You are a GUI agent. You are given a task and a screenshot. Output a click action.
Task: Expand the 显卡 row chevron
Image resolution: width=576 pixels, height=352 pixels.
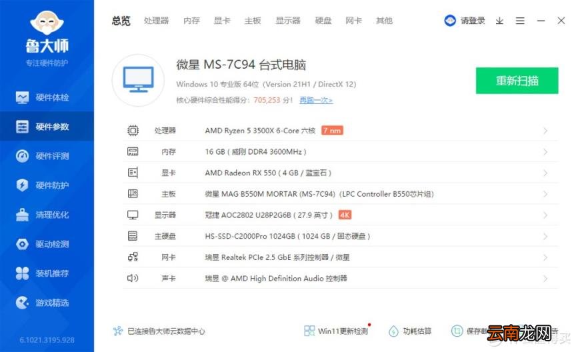pos(545,173)
